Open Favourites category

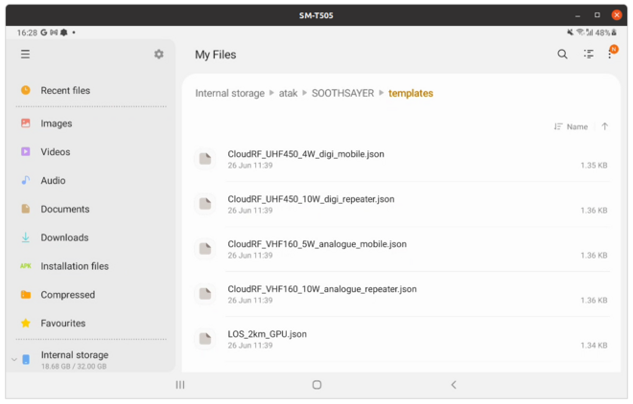coord(91,323)
